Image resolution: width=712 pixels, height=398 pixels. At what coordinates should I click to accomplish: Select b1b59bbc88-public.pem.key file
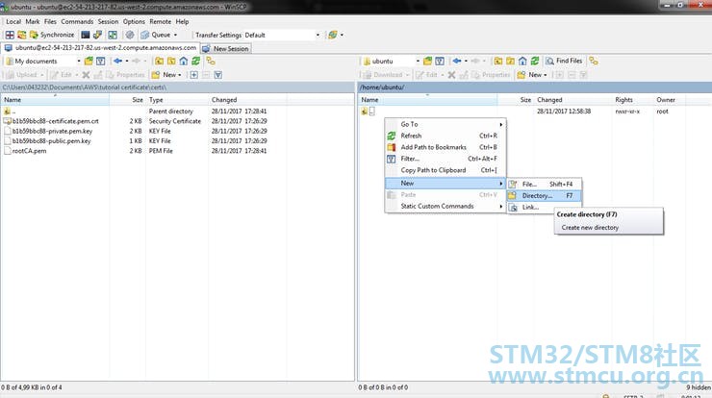click(x=51, y=141)
